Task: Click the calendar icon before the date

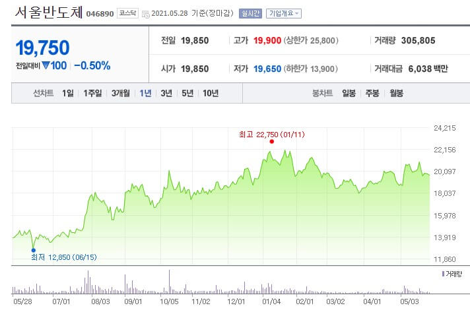Action: click(x=146, y=14)
